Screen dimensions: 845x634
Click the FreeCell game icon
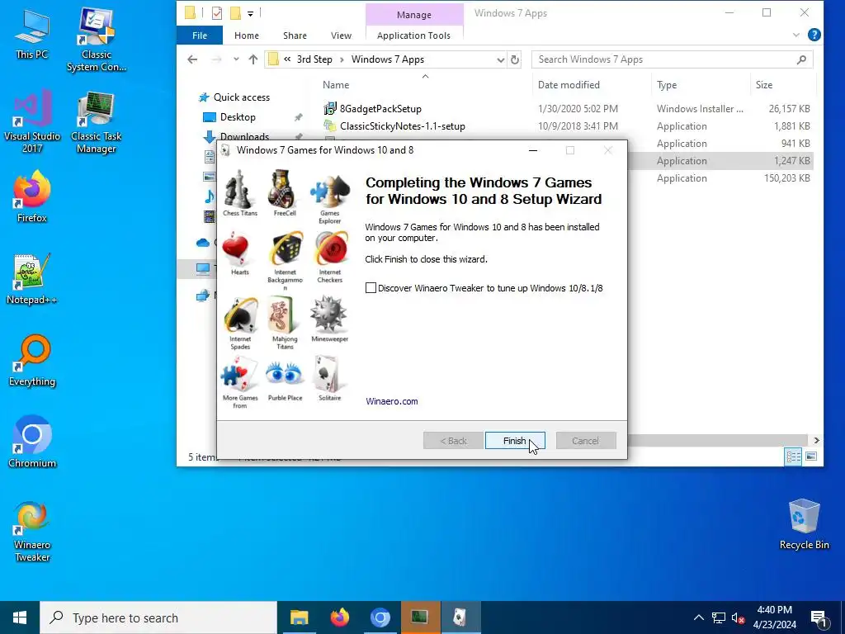(284, 189)
